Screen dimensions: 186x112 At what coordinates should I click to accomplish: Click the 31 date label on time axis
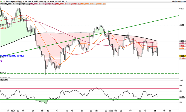[8, 111]
